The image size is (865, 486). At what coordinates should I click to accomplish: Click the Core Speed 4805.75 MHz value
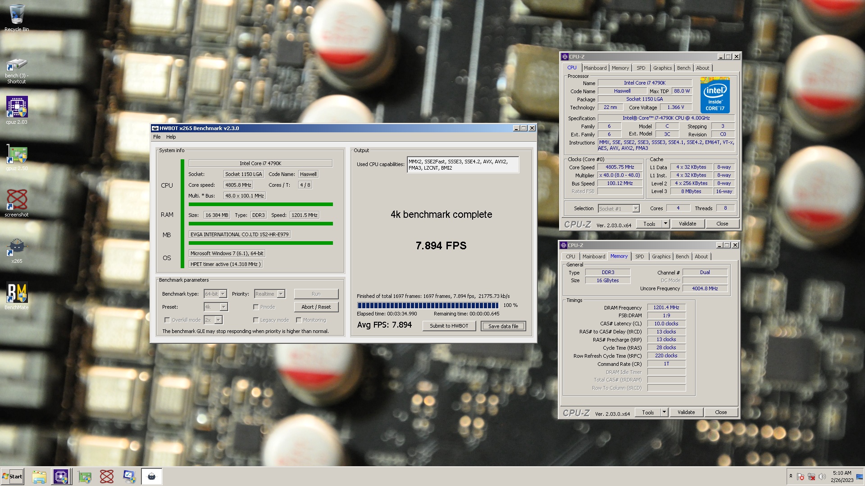pos(620,167)
